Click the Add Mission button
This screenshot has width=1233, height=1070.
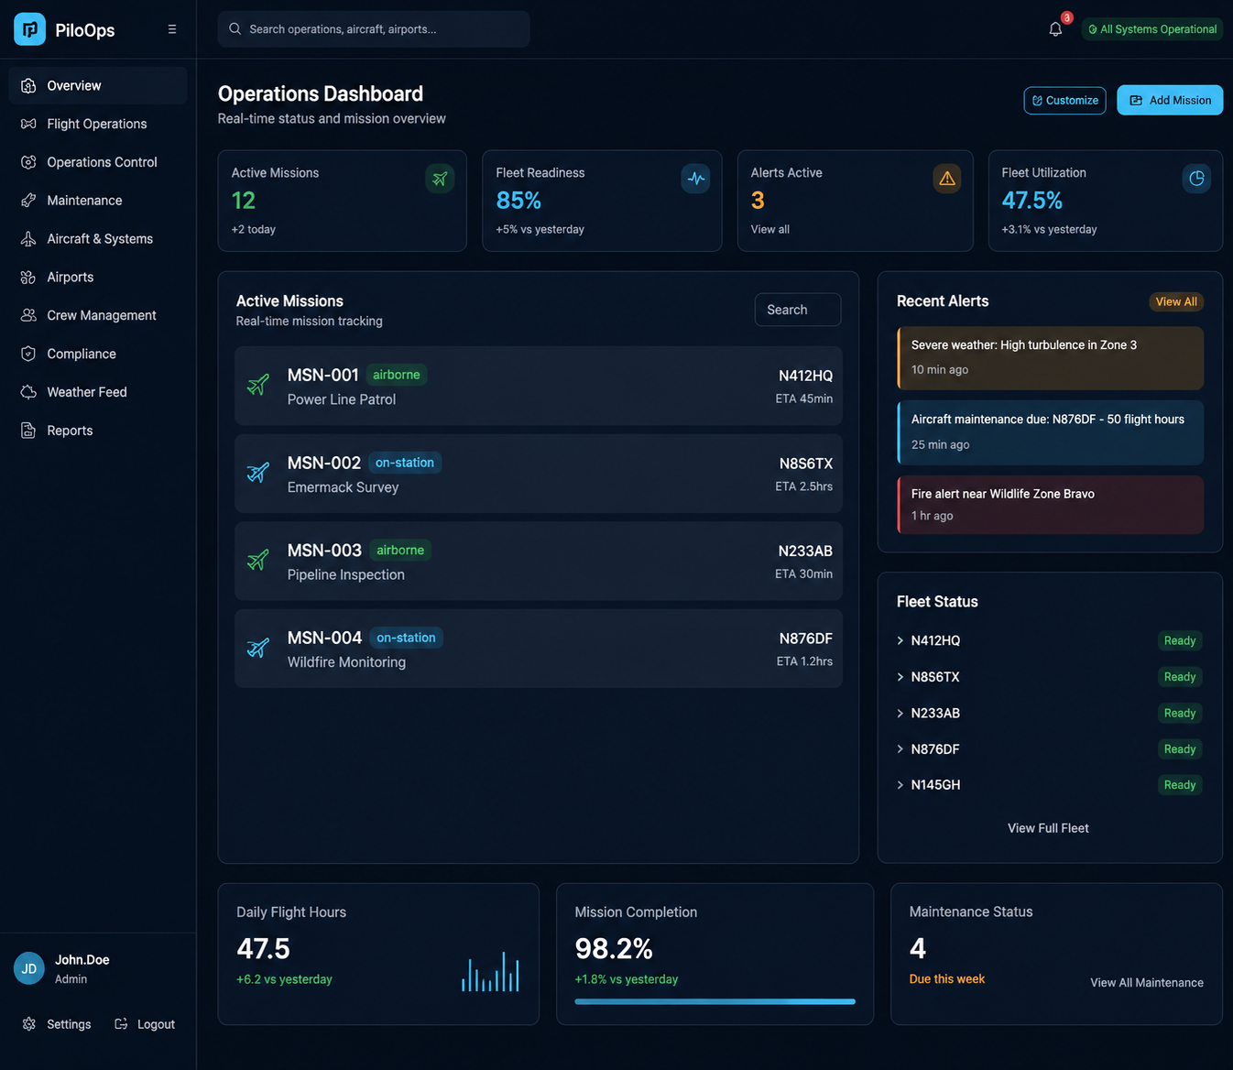tap(1170, 101)
